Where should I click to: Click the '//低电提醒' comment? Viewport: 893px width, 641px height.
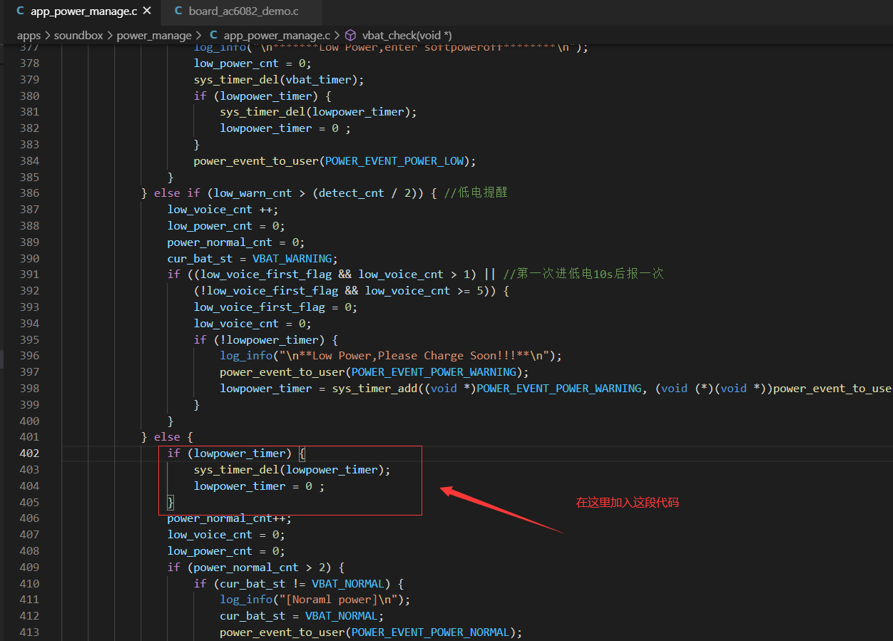click(x=475, y=193)
